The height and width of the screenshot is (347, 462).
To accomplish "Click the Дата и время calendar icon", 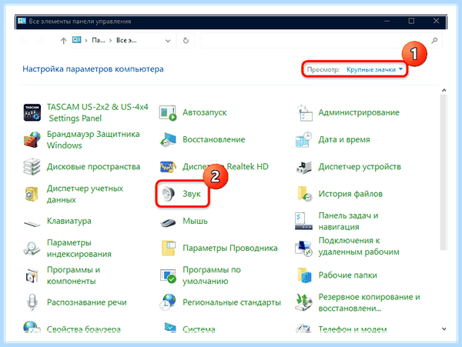I will [304, 139].
